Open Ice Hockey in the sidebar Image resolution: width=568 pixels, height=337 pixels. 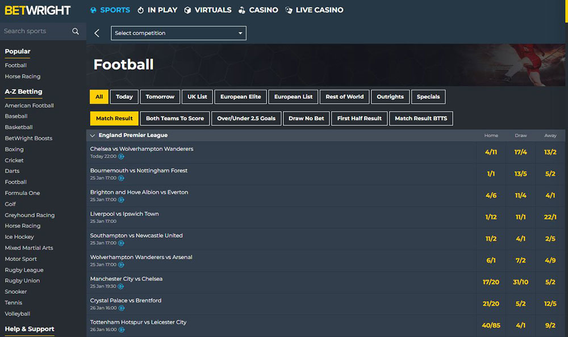click(19, 237)
